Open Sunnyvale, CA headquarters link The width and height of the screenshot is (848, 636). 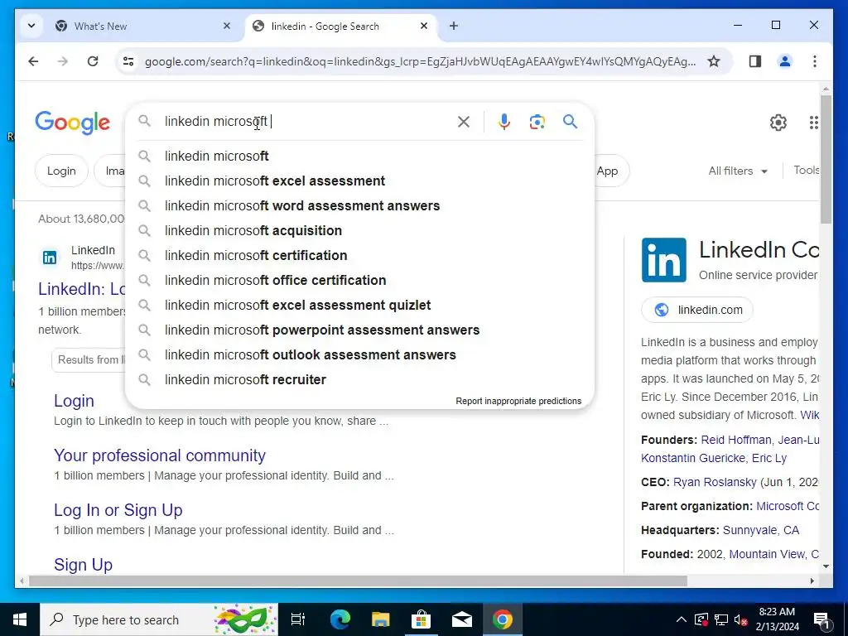click(761, 530)
